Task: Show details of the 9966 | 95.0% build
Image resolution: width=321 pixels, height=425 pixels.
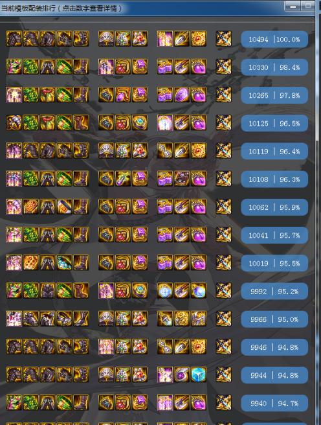Action: pyautogui.click(x=274, y=319)
